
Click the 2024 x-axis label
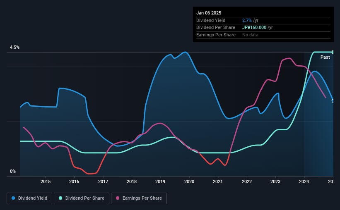(304, 181)
